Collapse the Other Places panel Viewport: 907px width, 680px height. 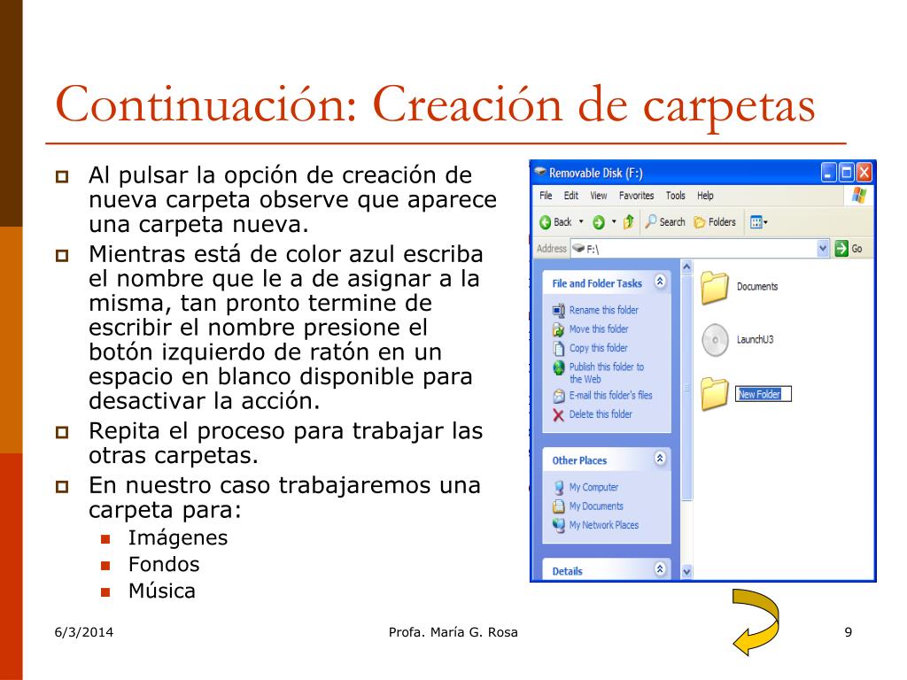(x=660, y=459)
